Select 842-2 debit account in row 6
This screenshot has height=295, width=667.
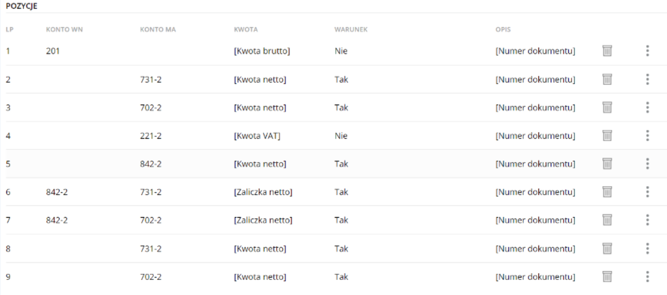(56, 192)
